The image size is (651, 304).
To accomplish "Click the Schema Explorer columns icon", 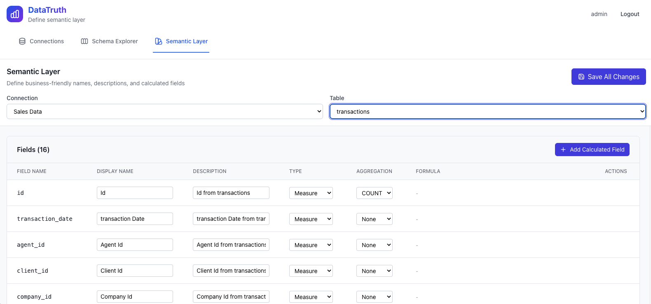I will coord(84,41).
